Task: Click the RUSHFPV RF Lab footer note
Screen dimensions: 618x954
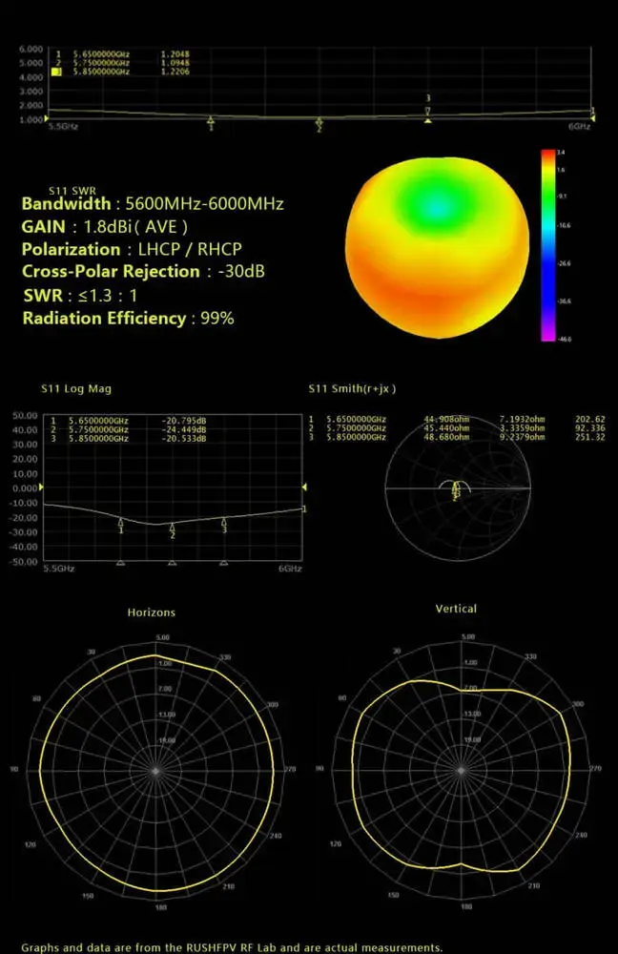Action: click(232, 947)
